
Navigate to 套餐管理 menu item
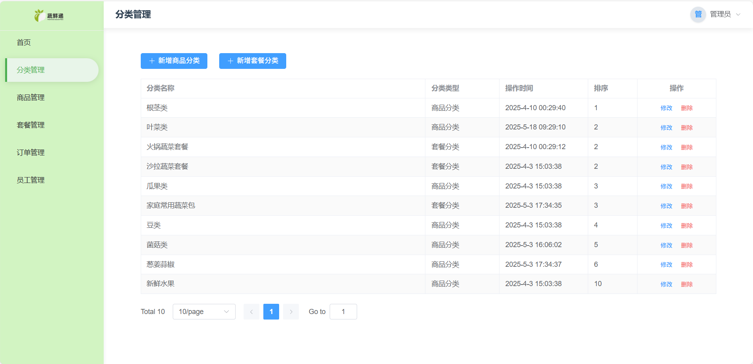[x=30, y=125]
